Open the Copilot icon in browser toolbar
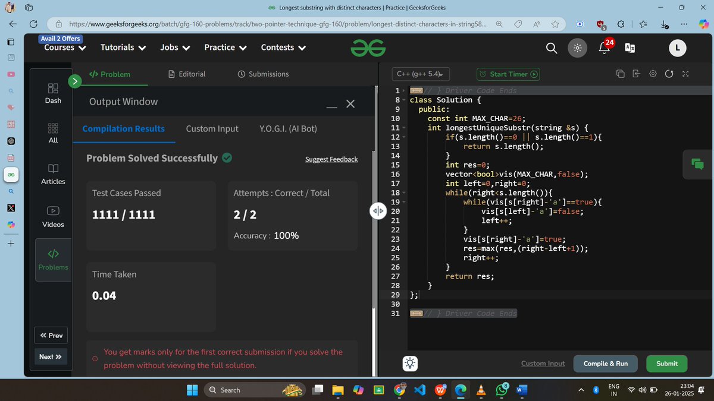The image size is (714, 401). [x=704, y=23]
